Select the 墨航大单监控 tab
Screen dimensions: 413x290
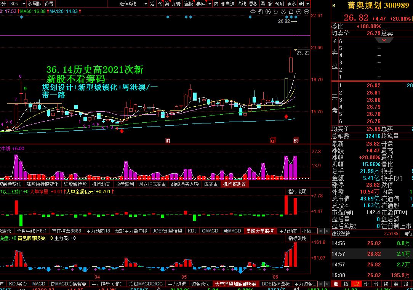(x=260, y=231)
